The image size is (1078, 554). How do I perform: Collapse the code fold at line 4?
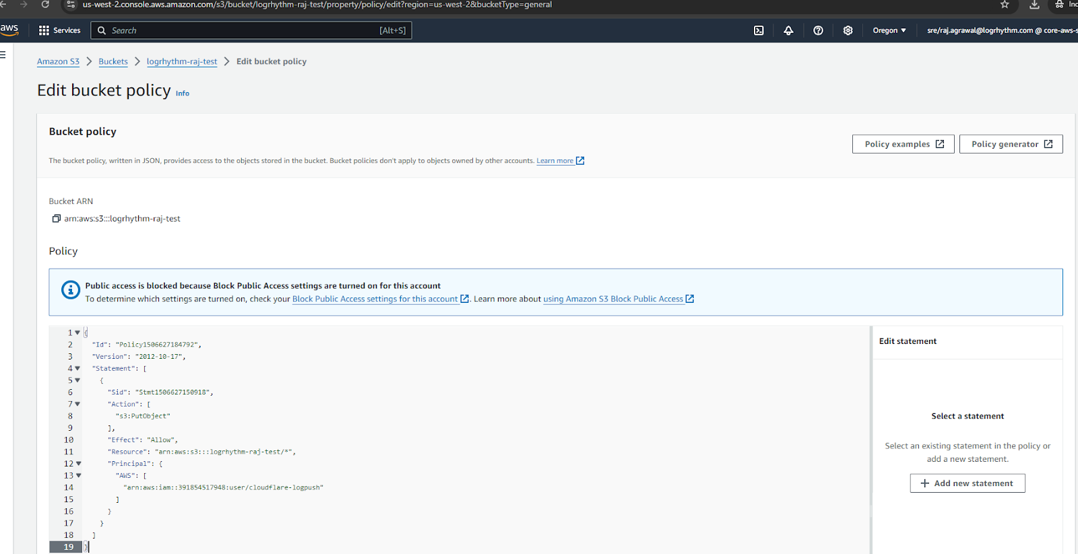coord(77,369)
